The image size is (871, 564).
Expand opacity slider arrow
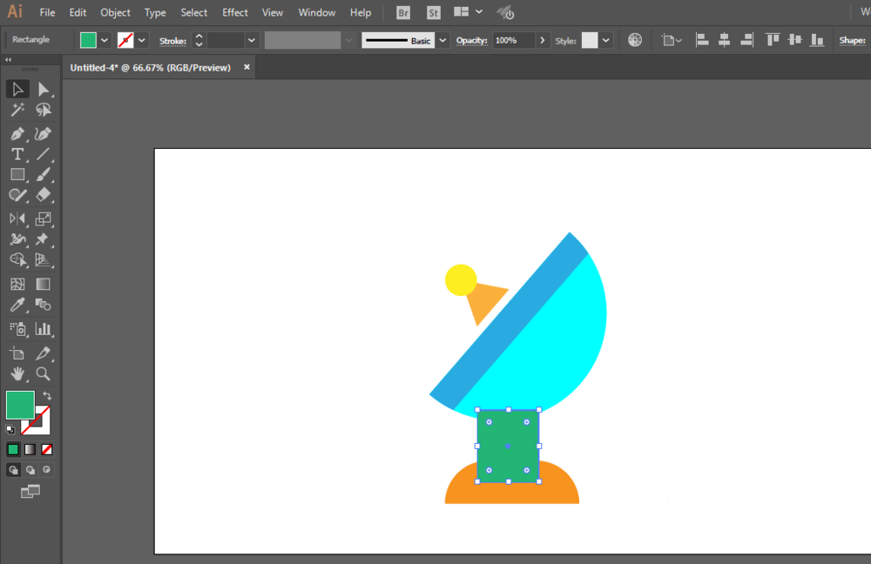tap(542, 41)
